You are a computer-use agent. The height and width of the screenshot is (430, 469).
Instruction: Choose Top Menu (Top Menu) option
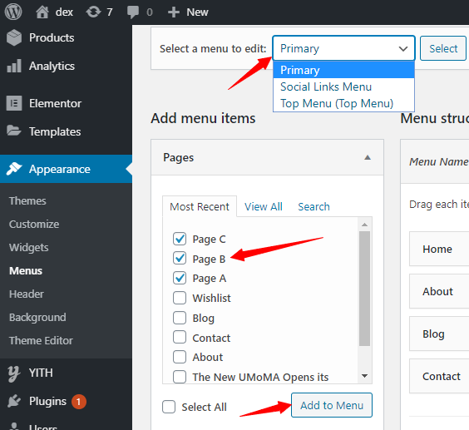tap(343, 103)
